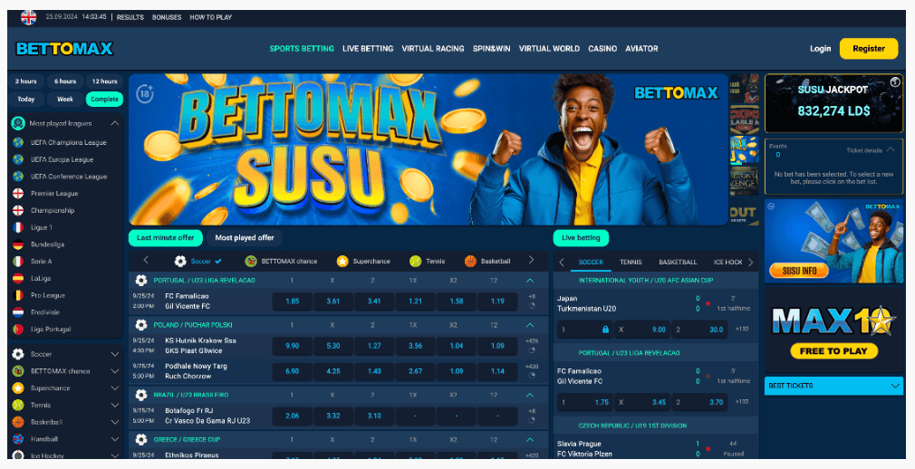915x469 pixels.
Task: Select the 3 hours time filter
Action: point(25,81)
